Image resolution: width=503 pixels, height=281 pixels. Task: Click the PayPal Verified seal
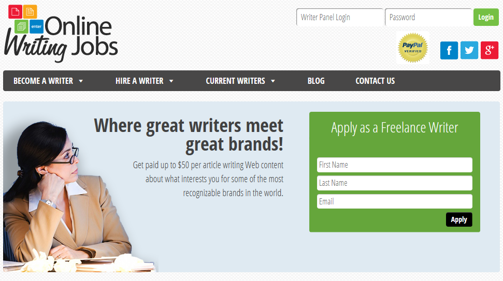click(412, 48)
